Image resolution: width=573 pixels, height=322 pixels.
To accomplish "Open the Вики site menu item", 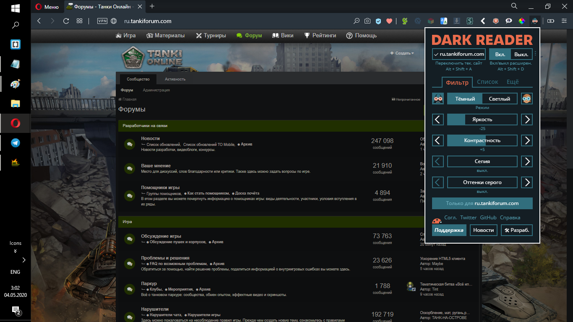I will click(x=283, y=36).
